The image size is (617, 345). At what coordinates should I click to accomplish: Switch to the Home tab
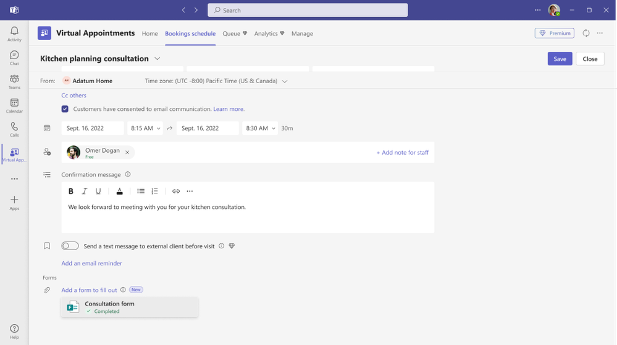149,33
